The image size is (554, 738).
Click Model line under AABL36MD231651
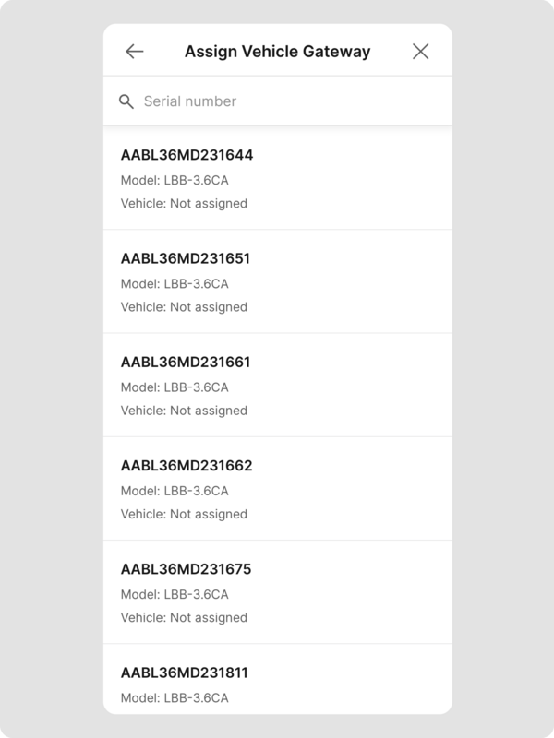pyautogui.click(x=175, y=283)
